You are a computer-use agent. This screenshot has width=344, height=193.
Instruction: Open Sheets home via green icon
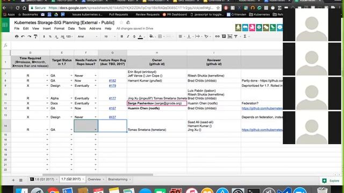(x=5, y=25)
